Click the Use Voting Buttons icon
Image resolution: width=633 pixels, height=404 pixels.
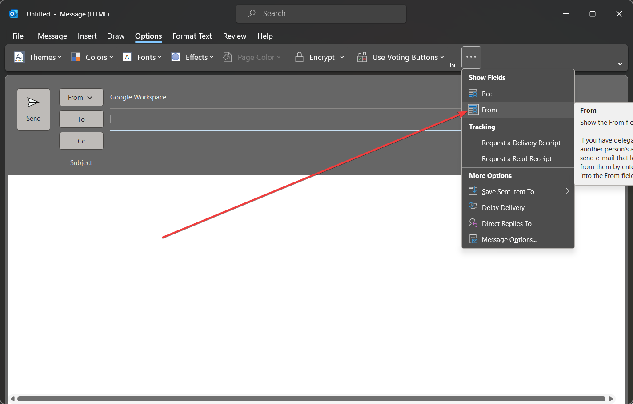point(362,57)
